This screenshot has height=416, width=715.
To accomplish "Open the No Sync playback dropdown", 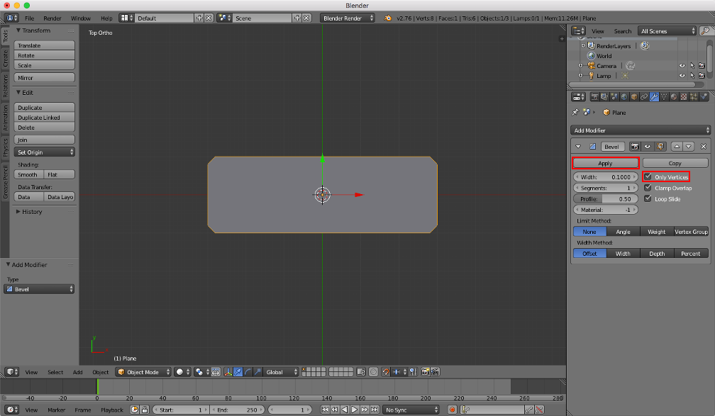I will click(411, 410).
